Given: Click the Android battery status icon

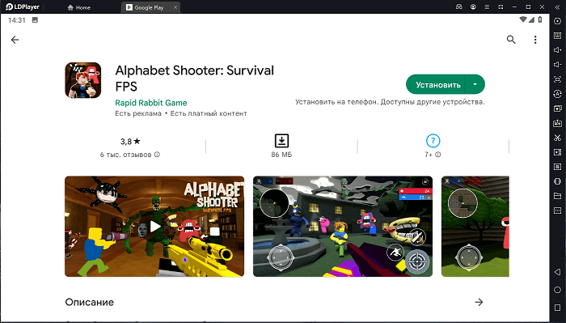Looking at the screenshot, I should [540, 19].
